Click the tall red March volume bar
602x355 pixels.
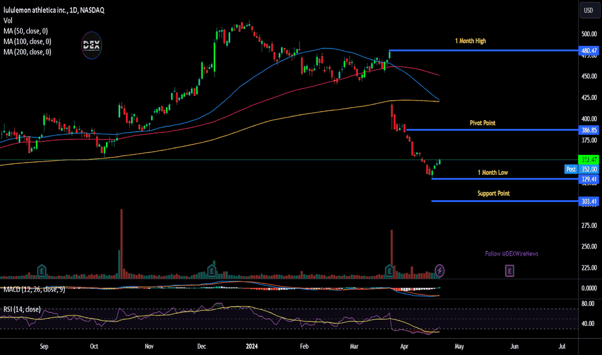391,254
